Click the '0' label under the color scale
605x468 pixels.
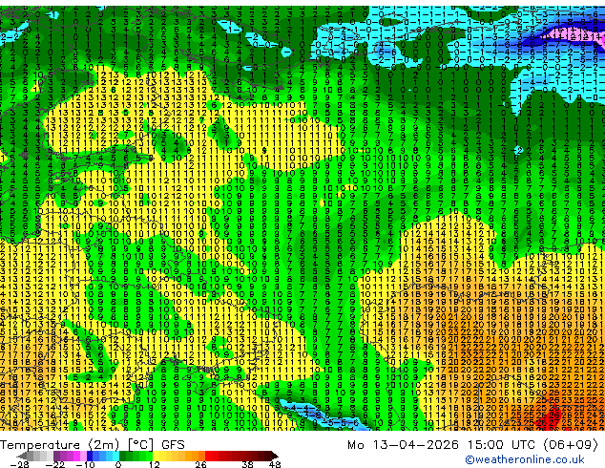point(118,464)
